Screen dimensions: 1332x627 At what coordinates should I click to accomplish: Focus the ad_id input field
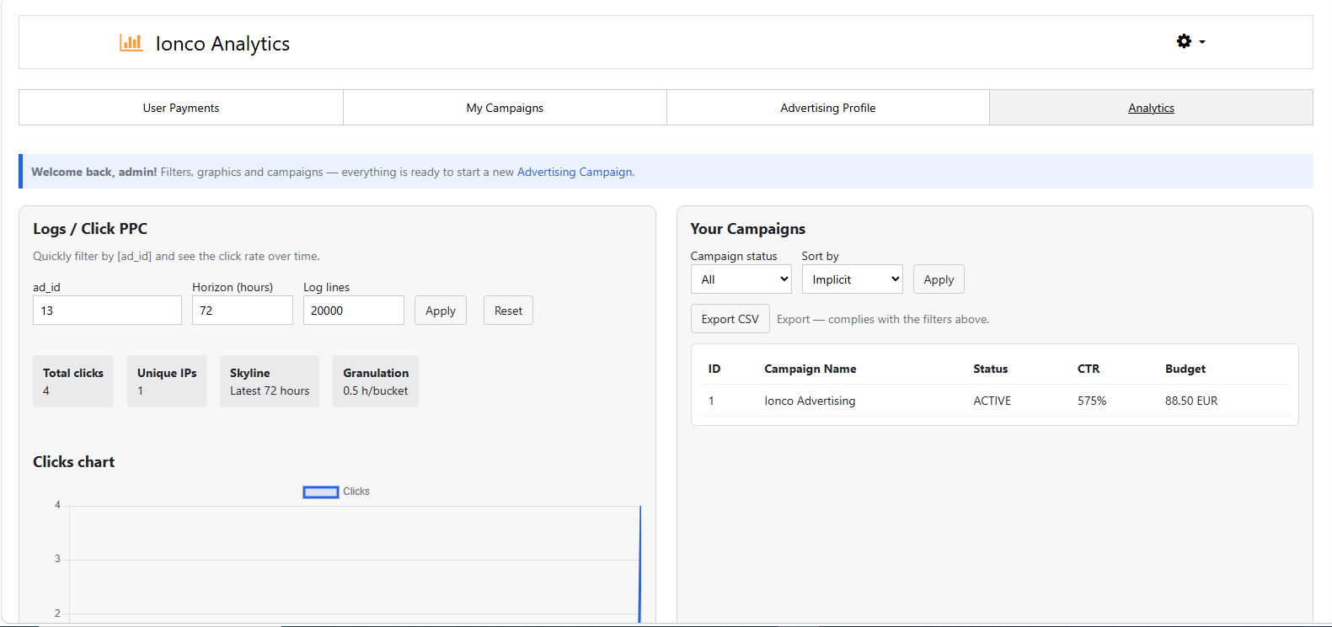click(107, 311)
